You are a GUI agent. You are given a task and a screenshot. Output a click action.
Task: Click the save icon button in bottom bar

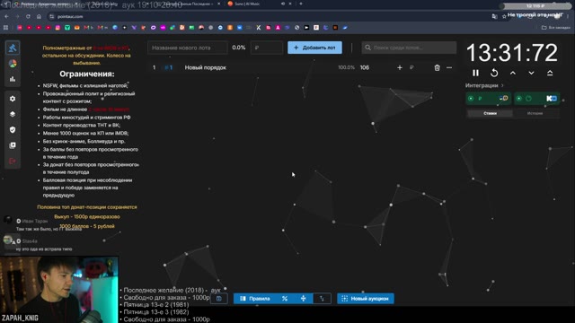click(219, 299)
